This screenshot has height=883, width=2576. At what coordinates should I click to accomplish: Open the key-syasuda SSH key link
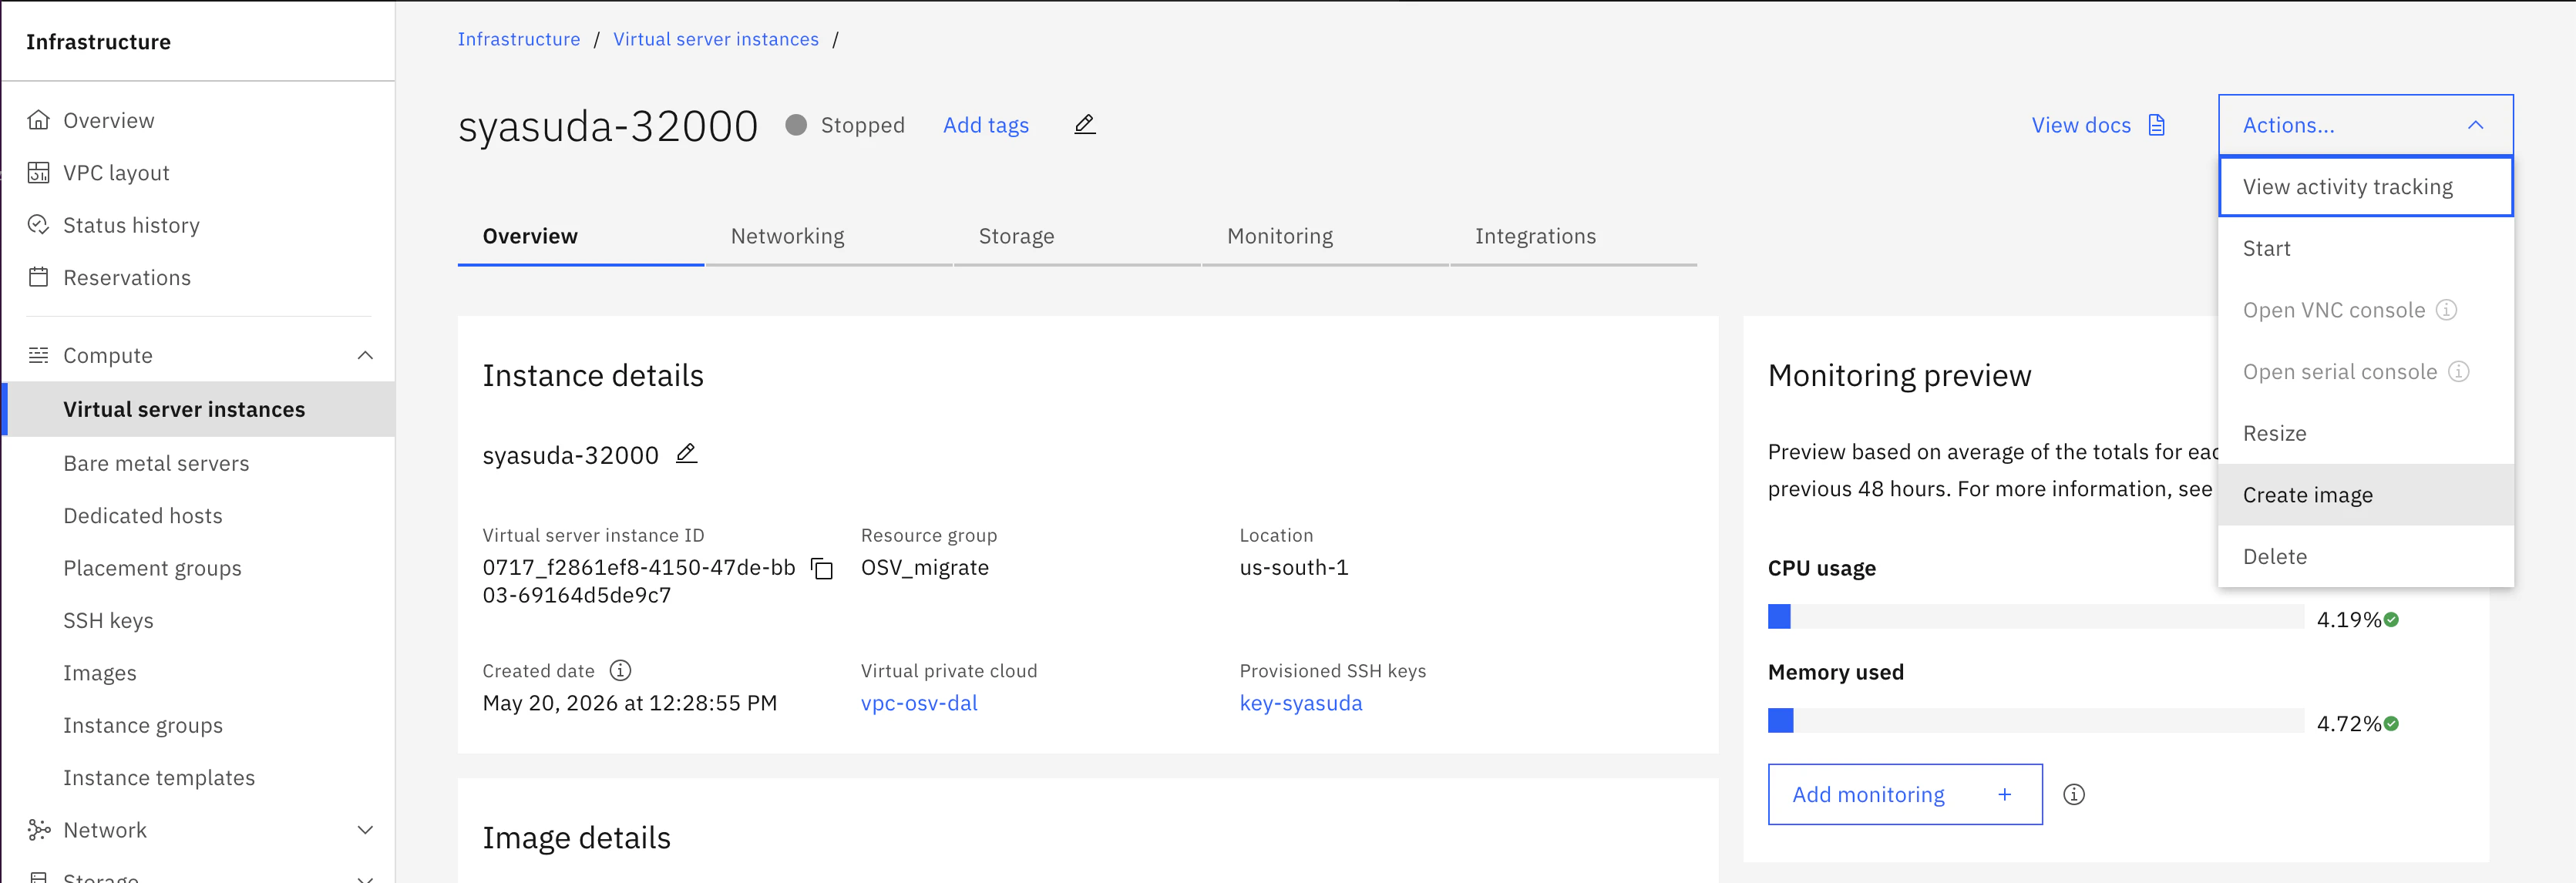[x=1301, y=703]
